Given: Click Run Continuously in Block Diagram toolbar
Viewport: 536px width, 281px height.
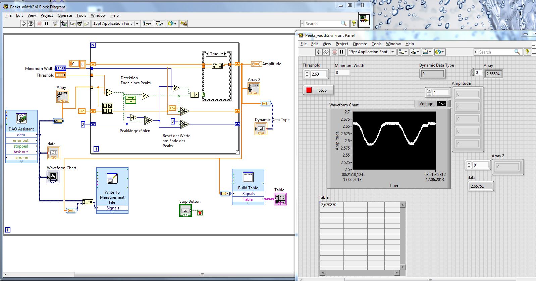Looking at the screenshot, I should [31, 23].
